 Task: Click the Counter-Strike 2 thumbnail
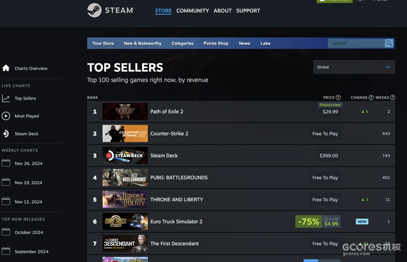pos(125,133)
